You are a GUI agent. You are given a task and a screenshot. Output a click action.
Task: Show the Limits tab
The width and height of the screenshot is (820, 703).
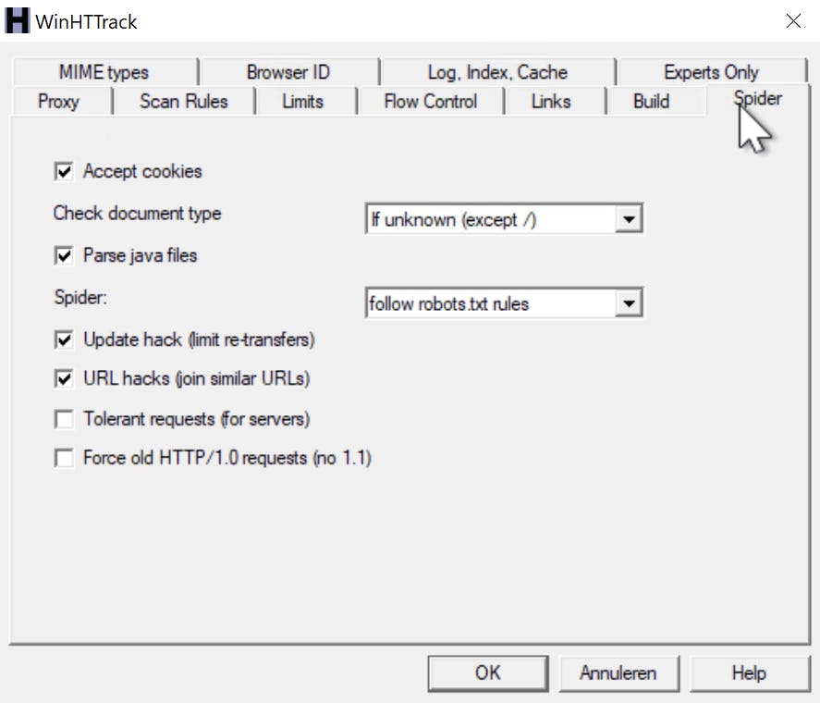click(x=303, y=102)
